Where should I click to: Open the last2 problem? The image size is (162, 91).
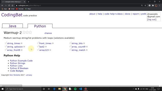click(x=42, y=47)
